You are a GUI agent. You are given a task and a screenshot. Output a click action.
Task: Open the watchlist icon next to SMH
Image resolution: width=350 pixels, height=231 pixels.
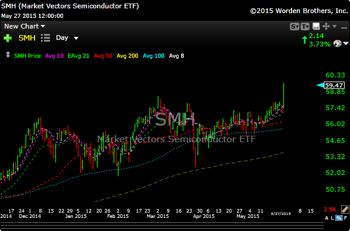pos(45,38)
